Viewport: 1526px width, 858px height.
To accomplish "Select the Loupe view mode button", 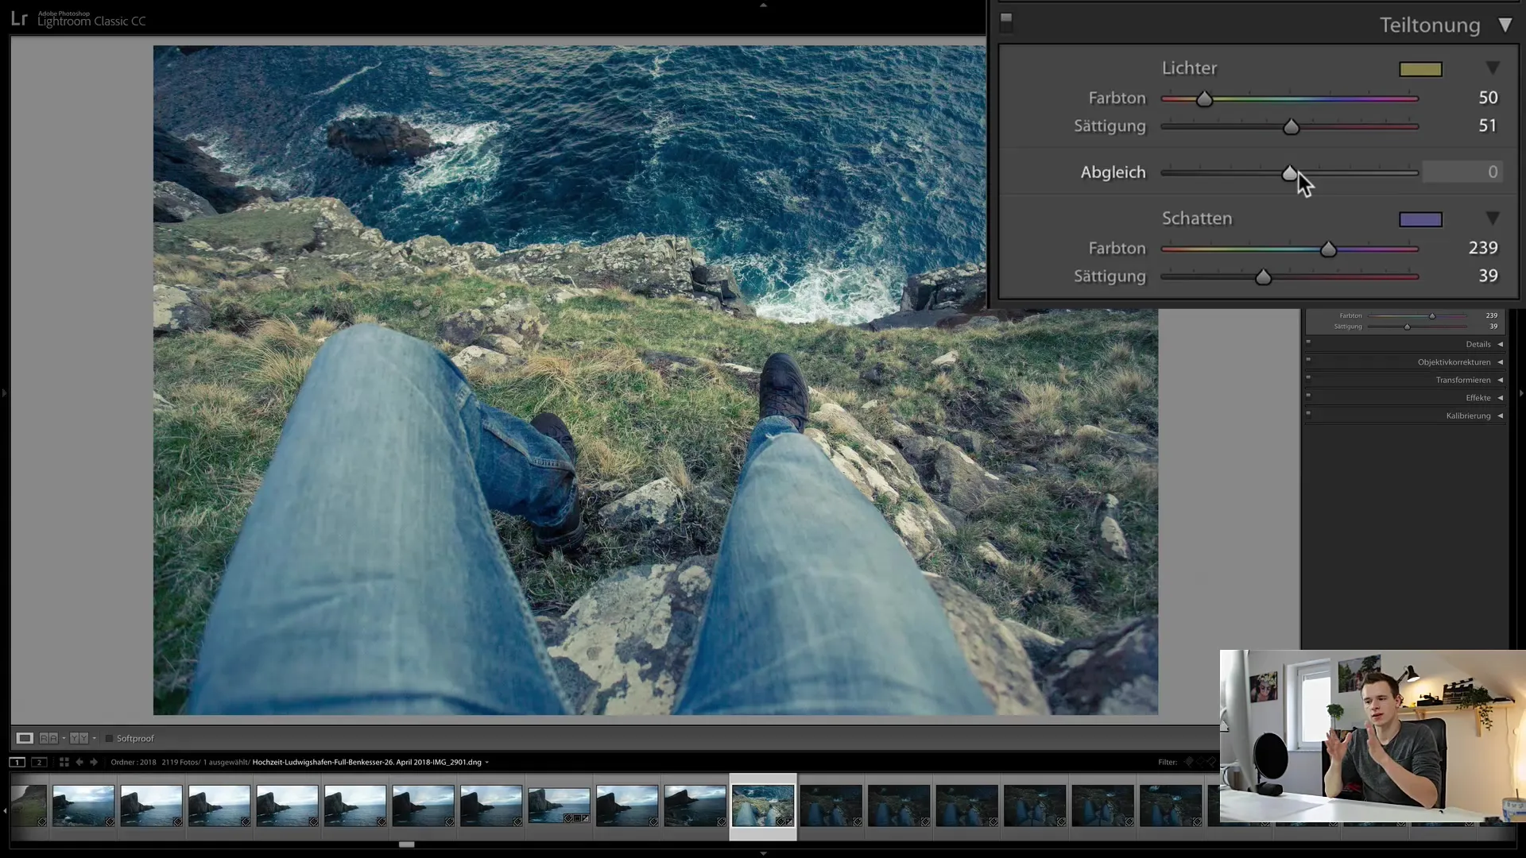I will tap(25, 738).
